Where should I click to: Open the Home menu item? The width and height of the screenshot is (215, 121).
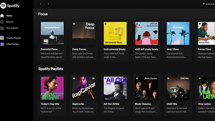(9, 16)
